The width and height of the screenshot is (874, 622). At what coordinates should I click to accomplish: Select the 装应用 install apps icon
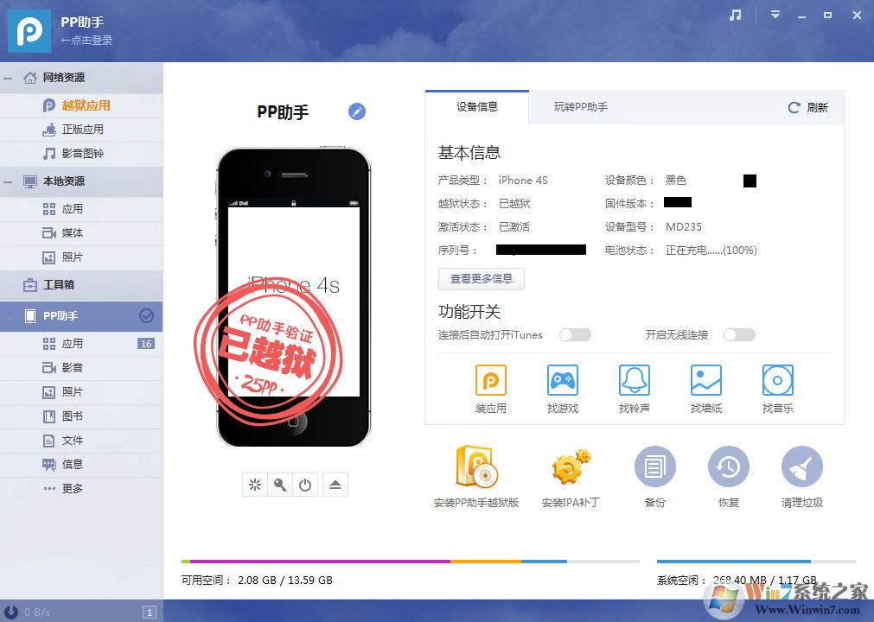pyautogui.click(x=490, y=380)
